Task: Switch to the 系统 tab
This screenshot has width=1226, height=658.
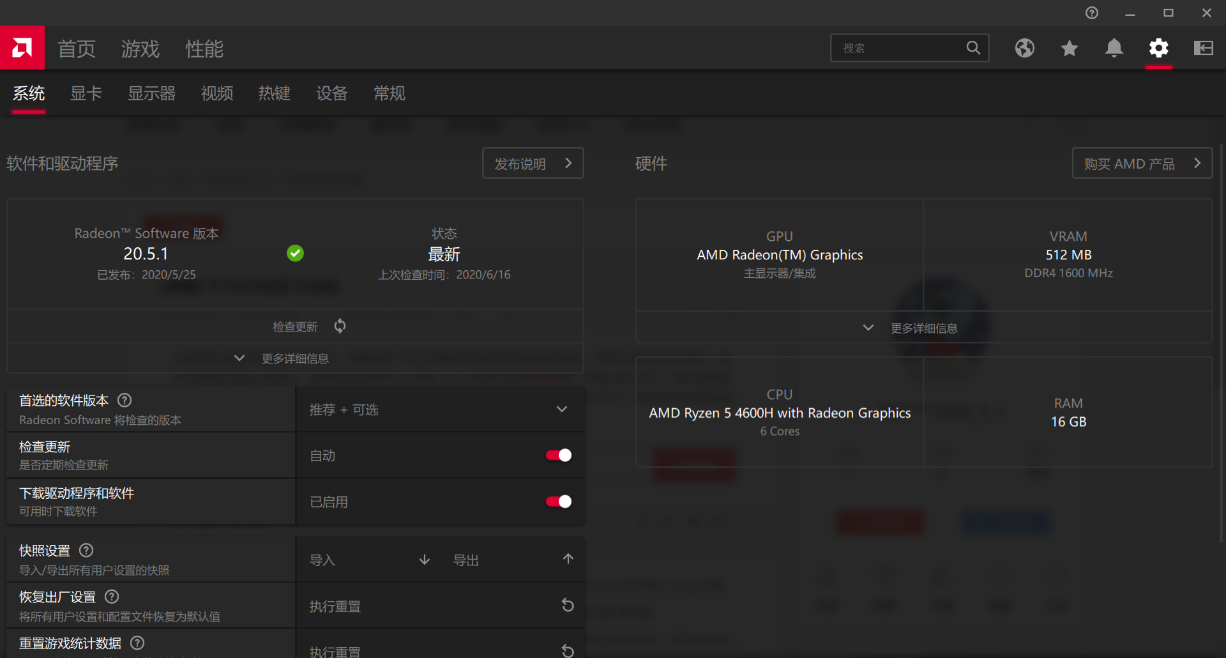Action: click(x=29, y=93)
